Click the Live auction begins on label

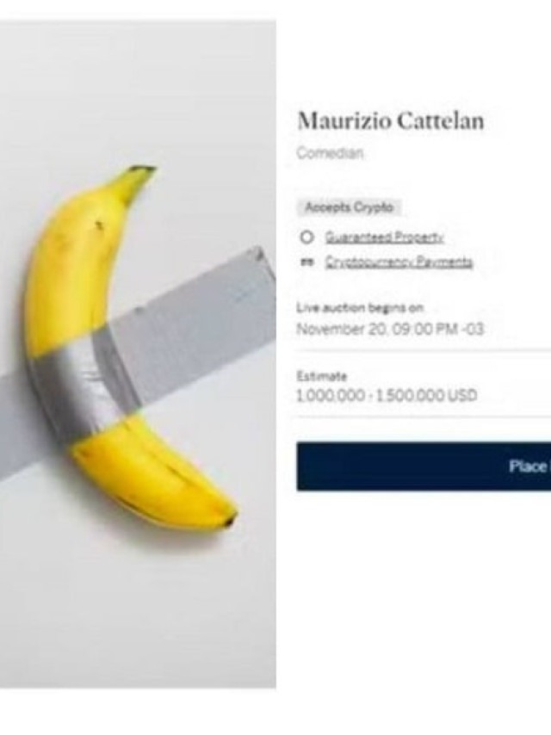pyautogui.click(x=360, y=308)
